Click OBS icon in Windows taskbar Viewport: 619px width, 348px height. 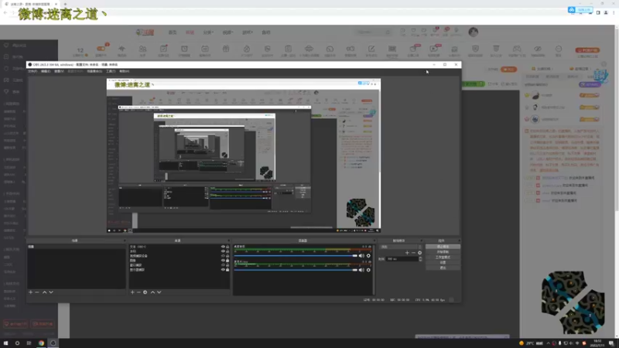(x=53, y=343)
